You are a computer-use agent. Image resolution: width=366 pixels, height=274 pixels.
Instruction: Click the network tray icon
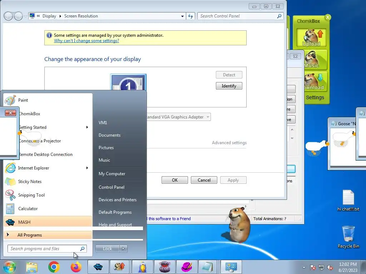(x=321, y=268)
